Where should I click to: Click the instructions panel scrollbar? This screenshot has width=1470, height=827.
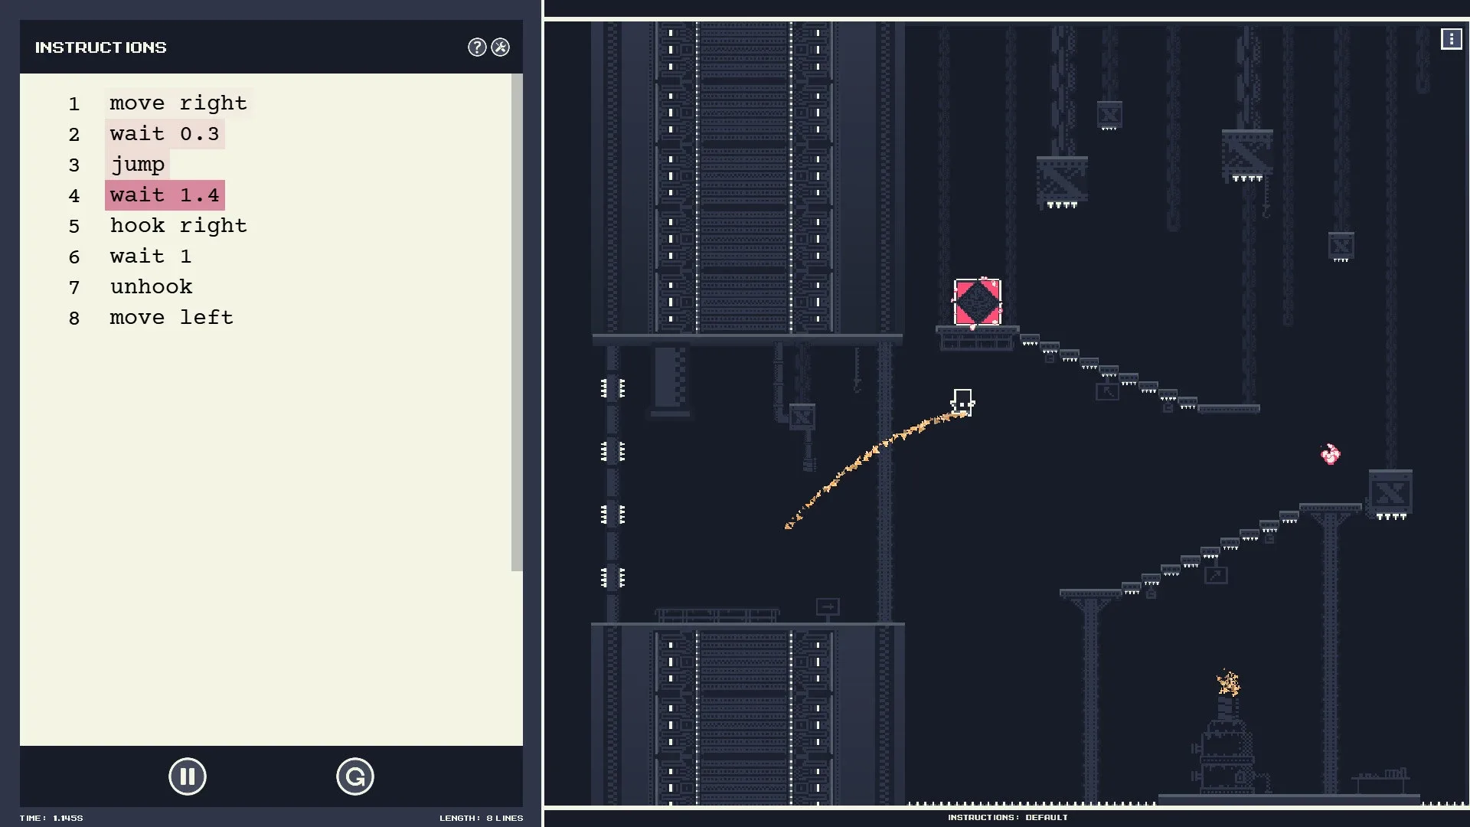[517, 322]
